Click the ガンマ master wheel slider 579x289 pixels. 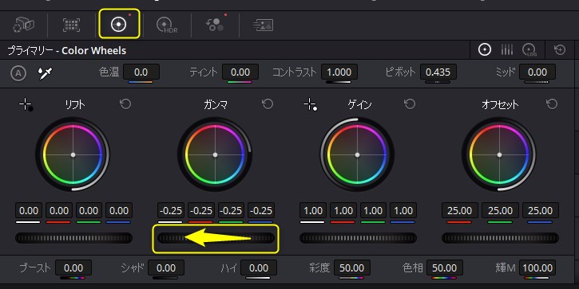(x=216, y=238)
